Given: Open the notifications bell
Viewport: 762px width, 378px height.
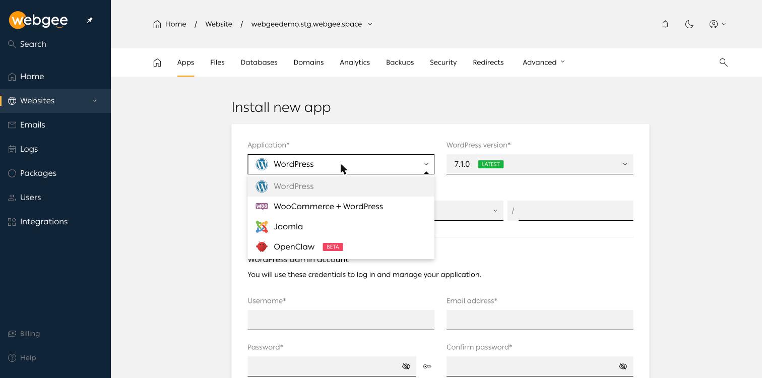Looking at the screenshot, I should [x=665, y=24].
